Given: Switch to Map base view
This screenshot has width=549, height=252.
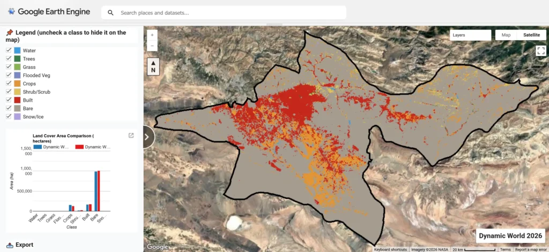Looking at the screenshot, I should pyautogui.click(x=506, y=35).
